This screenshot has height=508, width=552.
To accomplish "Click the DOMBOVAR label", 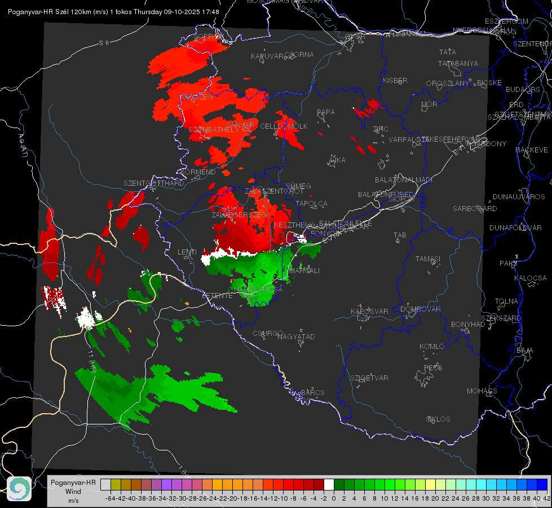I will pyautogui.click(x=420, y=309).
